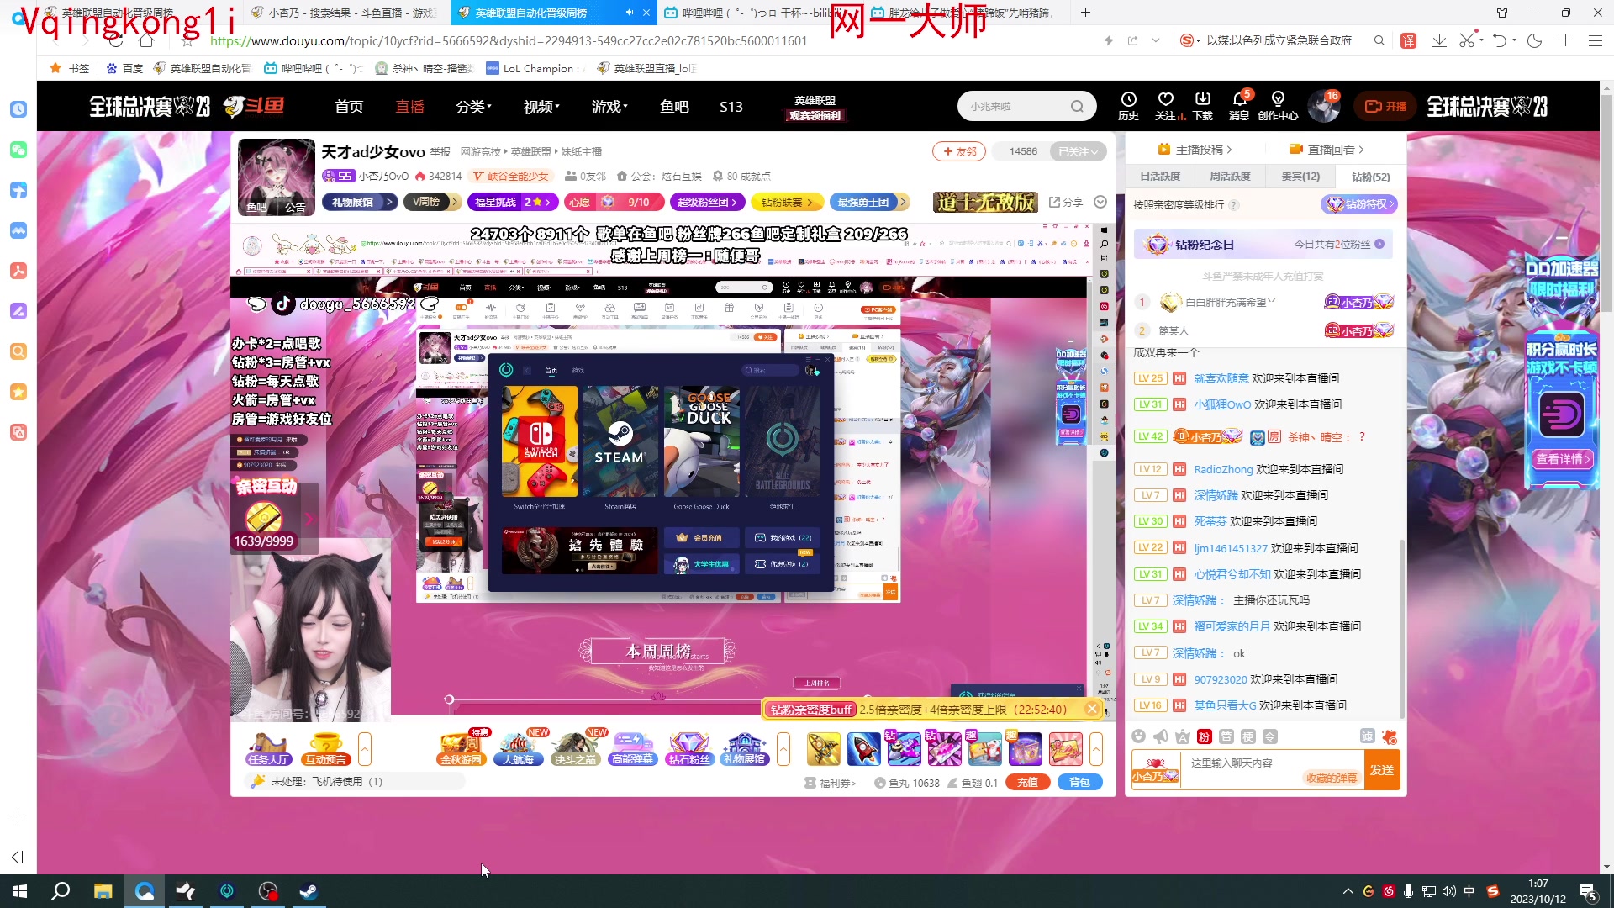The image size is (1614, 908).
Task: Click the paint splash danmaku effect icon
Action: pyautogui.click(x=1390, y=736)
